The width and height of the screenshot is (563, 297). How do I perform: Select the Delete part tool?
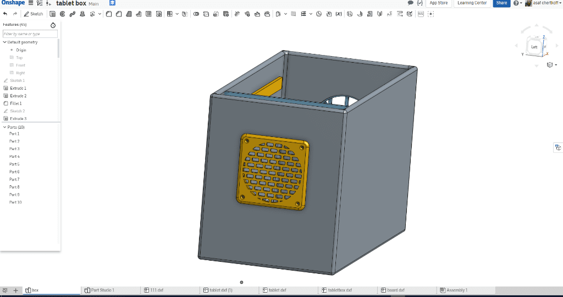pos(226,14)
